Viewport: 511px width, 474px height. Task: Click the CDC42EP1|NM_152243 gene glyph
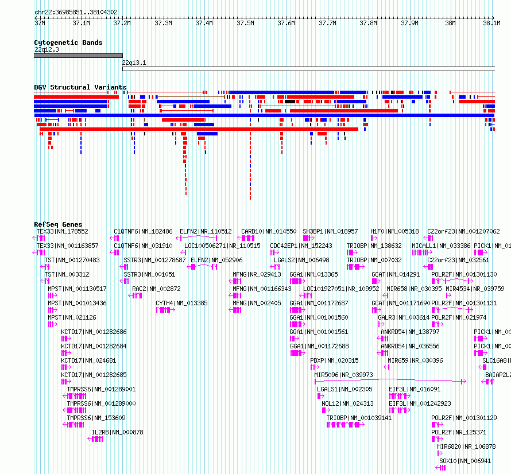coord(274,252)
